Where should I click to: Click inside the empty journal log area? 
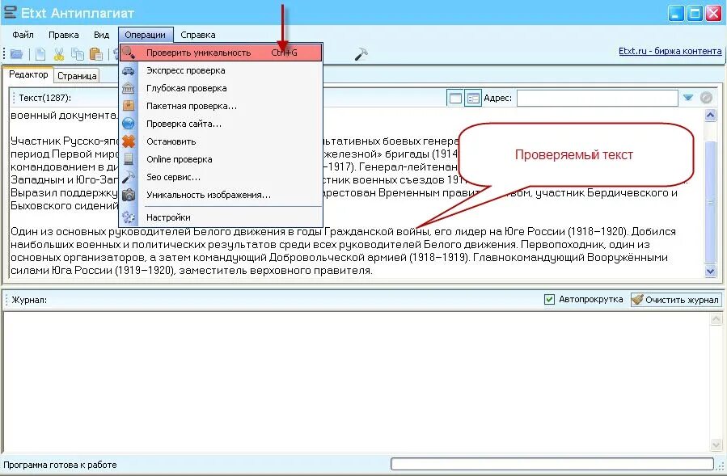(x=356, y=382)
